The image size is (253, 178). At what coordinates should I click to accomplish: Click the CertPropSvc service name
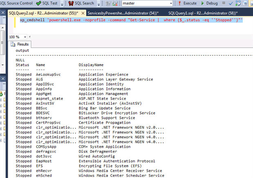point(48,123)
